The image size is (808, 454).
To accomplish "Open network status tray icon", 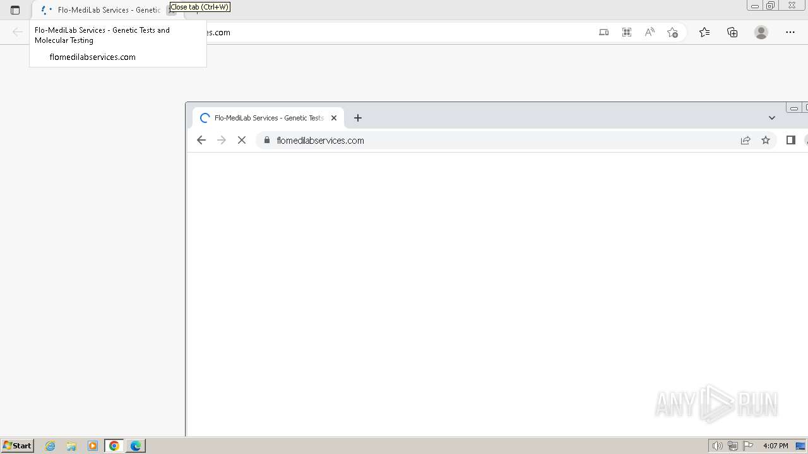I will click(x=733, y=446).
